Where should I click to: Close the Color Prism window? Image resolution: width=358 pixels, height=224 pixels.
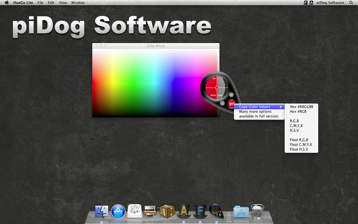pyautogui.click(x=96, y=46)
